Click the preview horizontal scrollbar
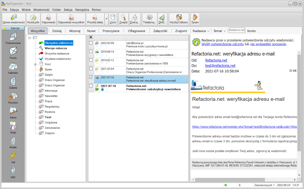304x189 pixels. [x=230, y=180]
